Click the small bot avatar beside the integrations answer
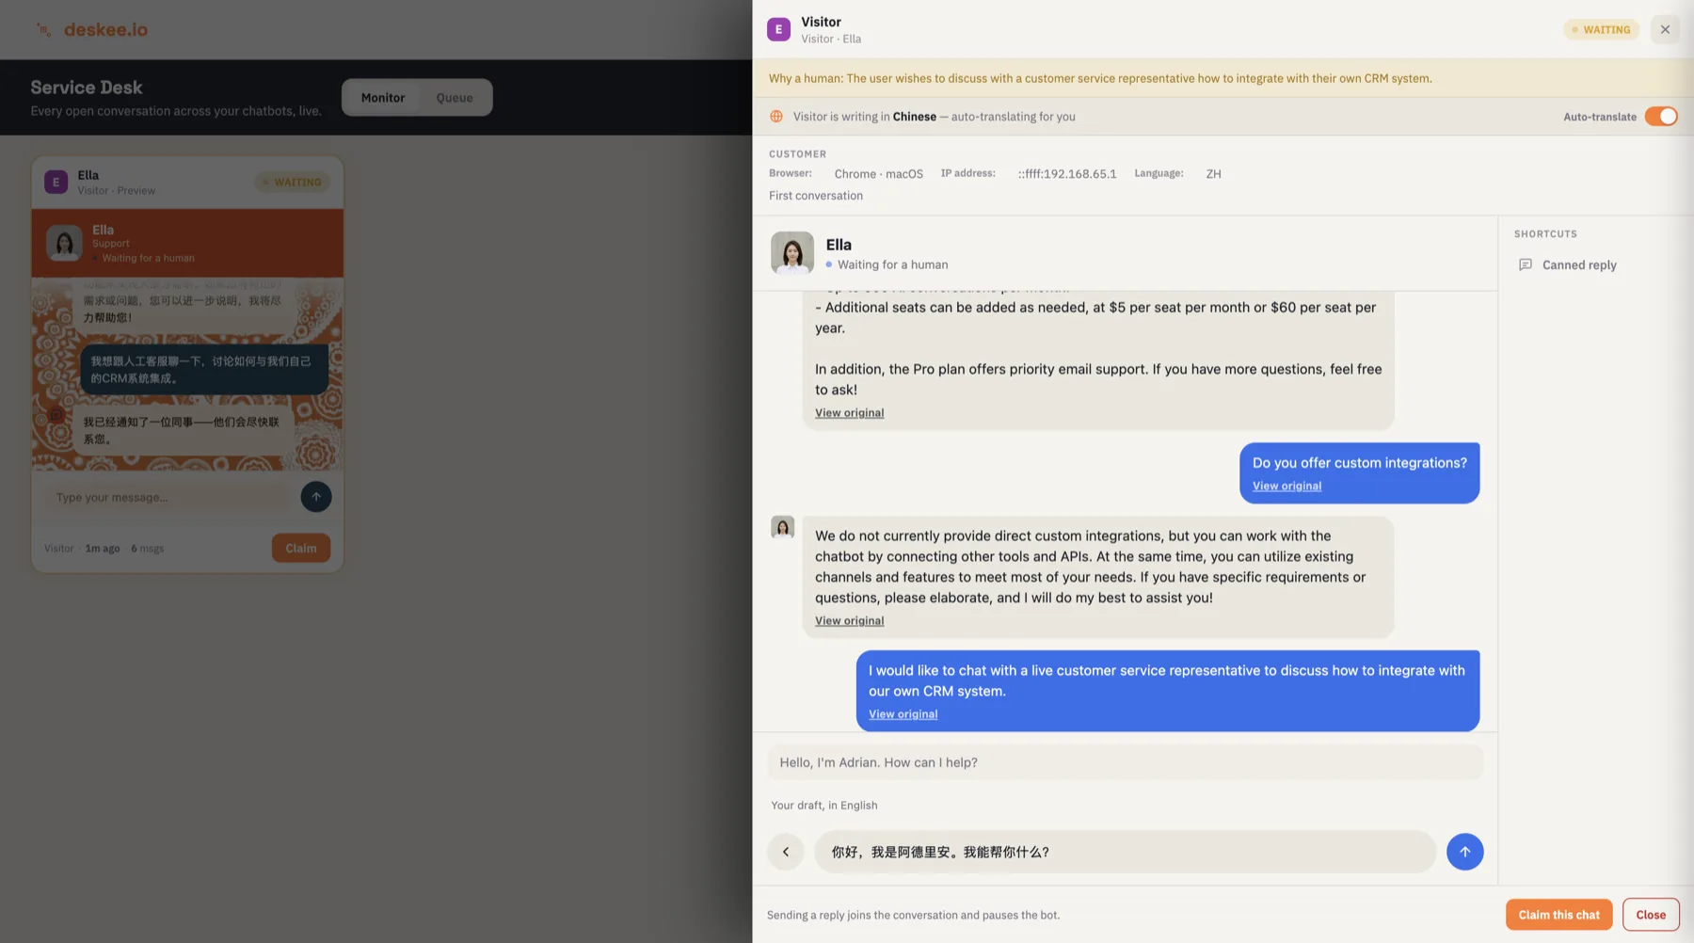 (783, 527)
